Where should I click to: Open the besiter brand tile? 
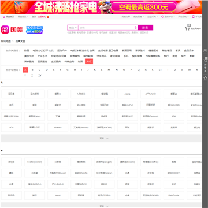tap(35, 162)
